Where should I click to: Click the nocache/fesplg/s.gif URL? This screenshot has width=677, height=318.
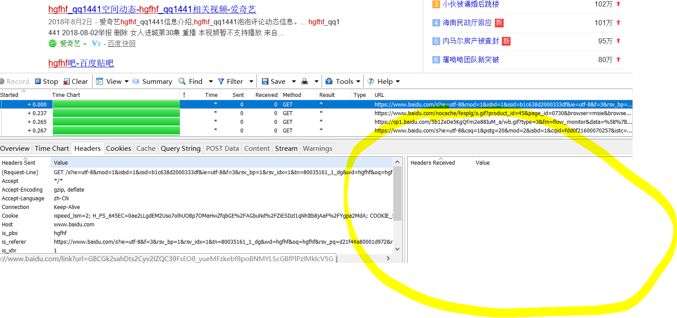point(503,113)
